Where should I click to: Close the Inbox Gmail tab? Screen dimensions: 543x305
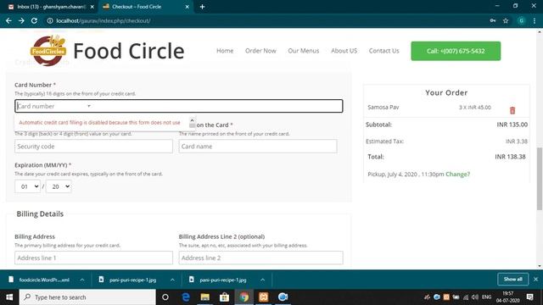coord(92,7)
